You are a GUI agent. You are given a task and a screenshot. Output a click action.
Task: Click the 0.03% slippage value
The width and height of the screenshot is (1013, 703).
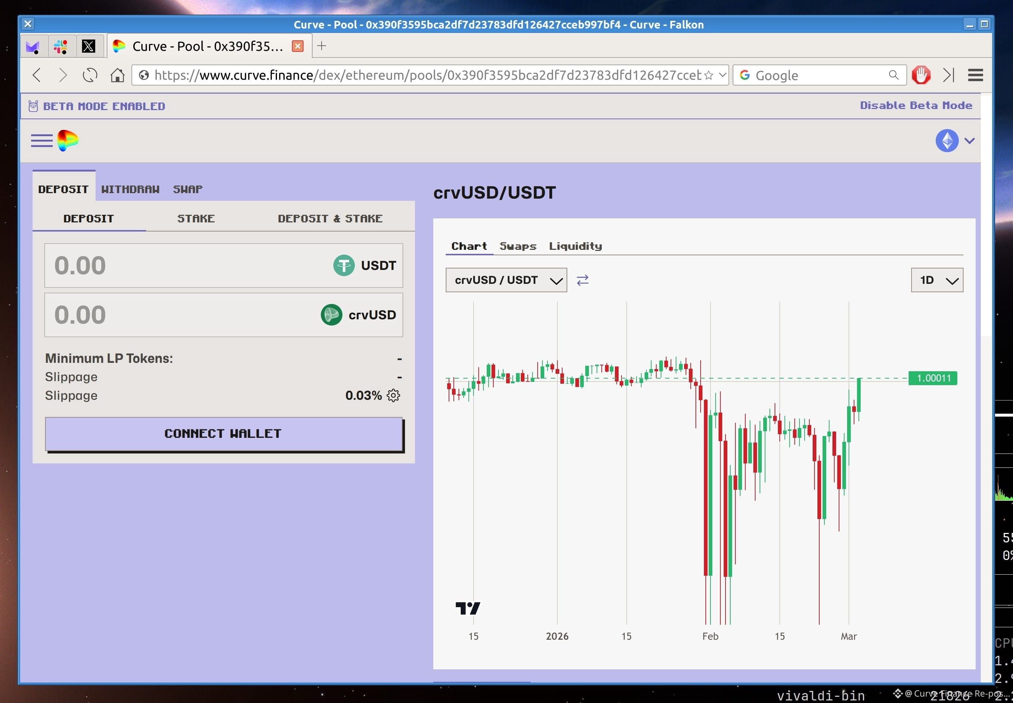[x=363, y=395]
